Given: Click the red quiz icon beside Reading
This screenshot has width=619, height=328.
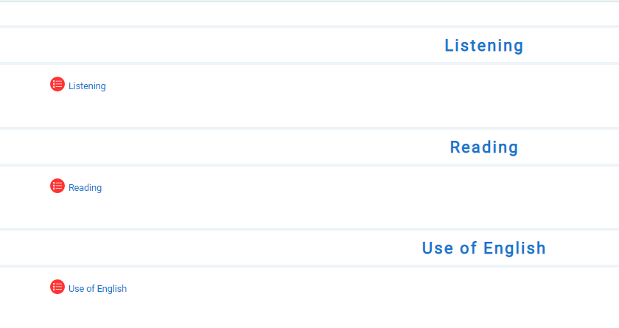Looking at the screenshot, I should [57, 186].
